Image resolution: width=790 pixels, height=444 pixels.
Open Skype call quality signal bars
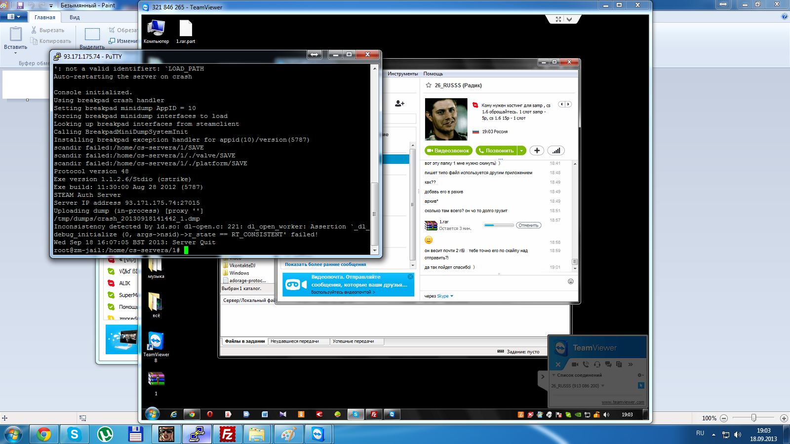pyautogui.click(x=556, y=150)
